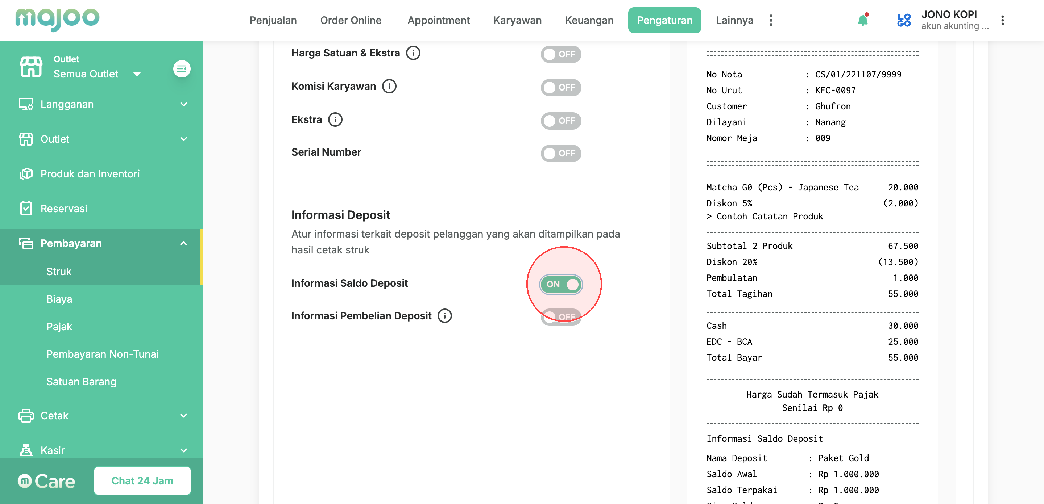Open the account kebab menu beside JONO KOPI
The height and width of the screenshot is (504, 1044).
(1002, 20)
